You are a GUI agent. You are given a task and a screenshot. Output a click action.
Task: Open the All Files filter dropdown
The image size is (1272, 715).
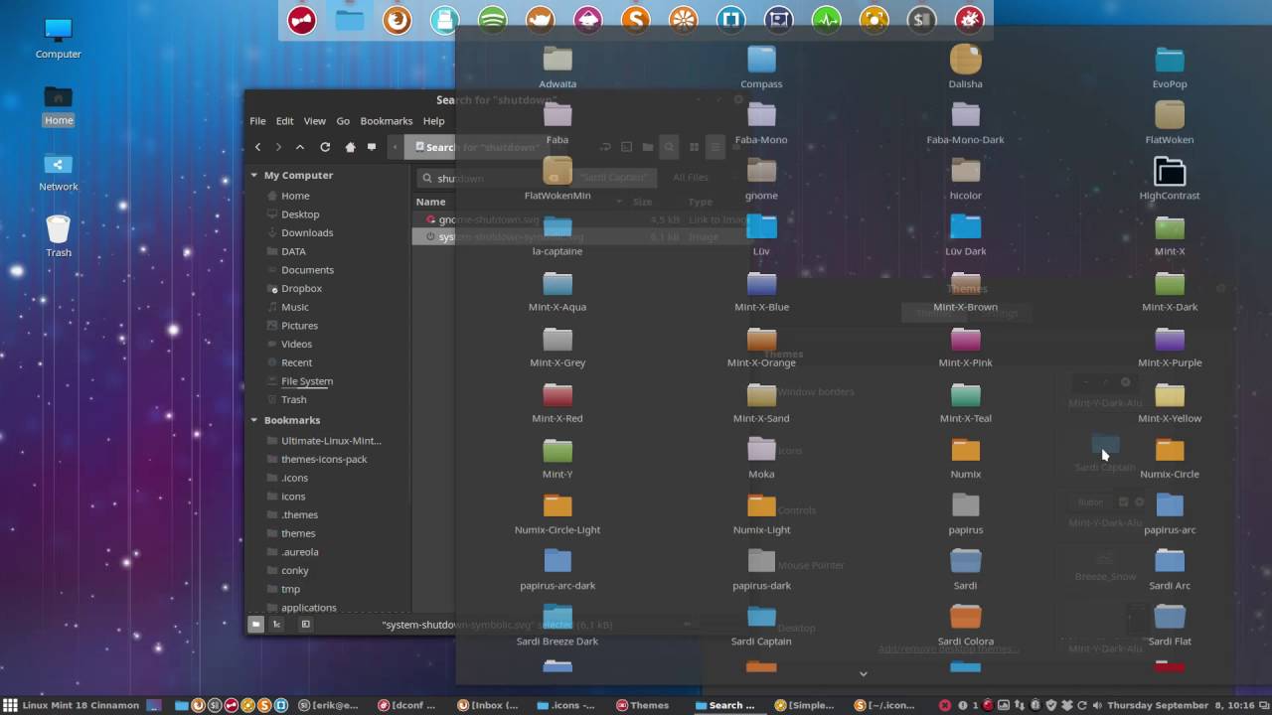[x=691, y=177]
